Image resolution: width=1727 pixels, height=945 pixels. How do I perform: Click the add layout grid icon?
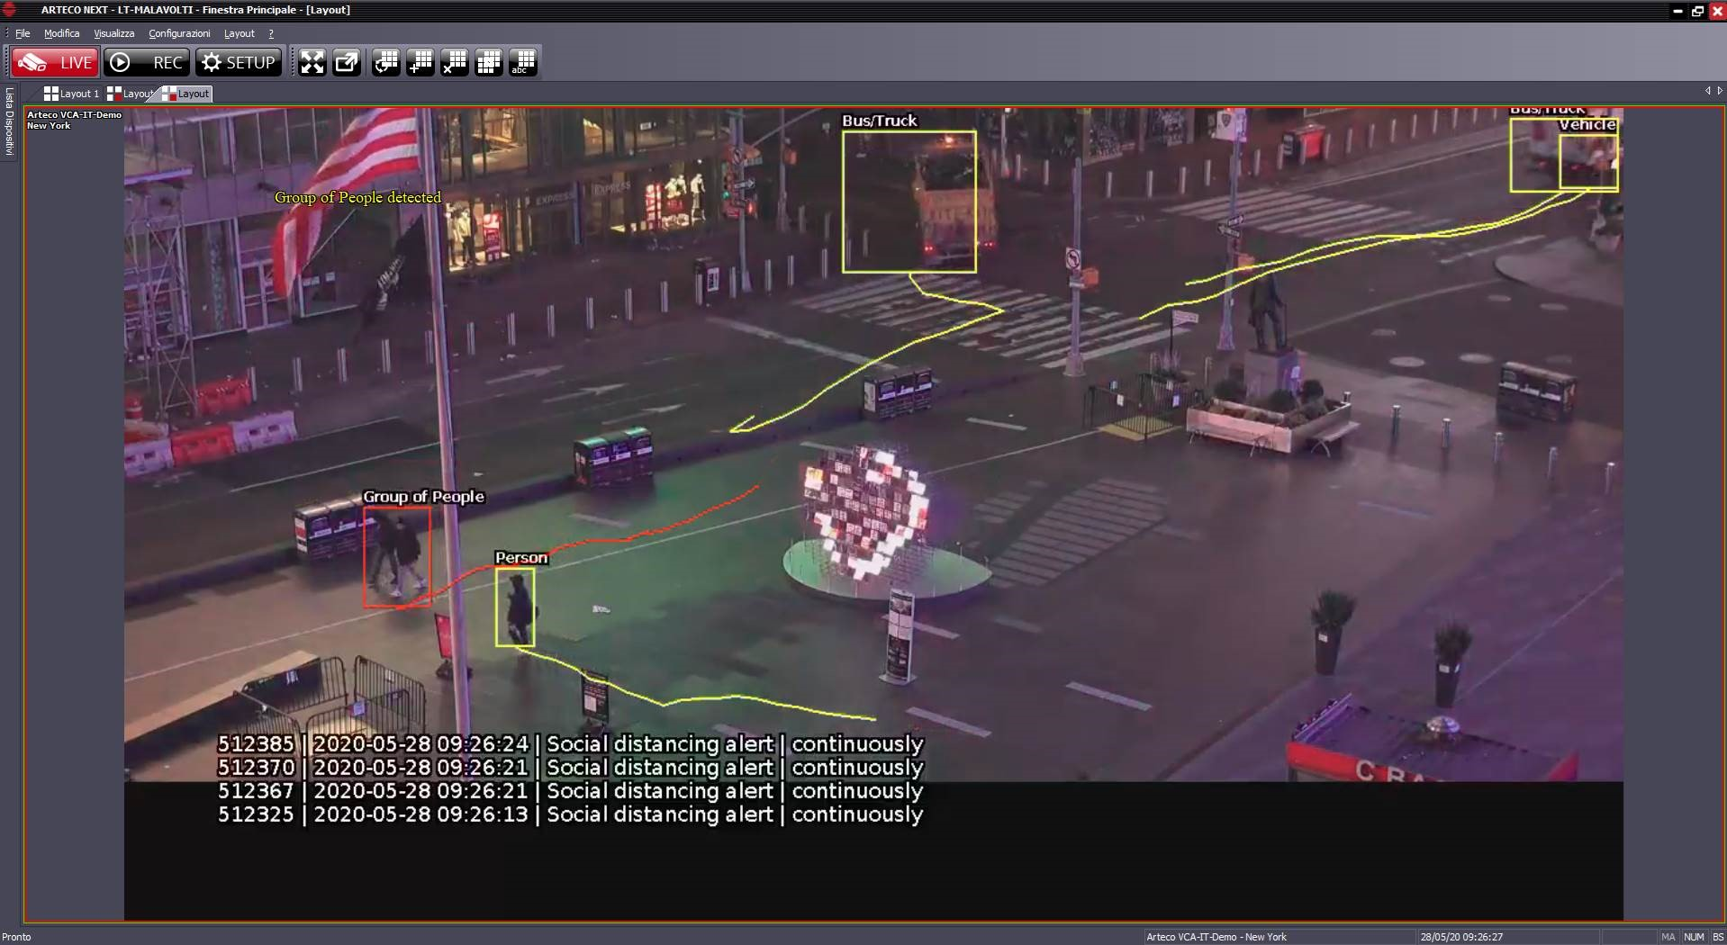pyautogui.click(x=420, y=62)
